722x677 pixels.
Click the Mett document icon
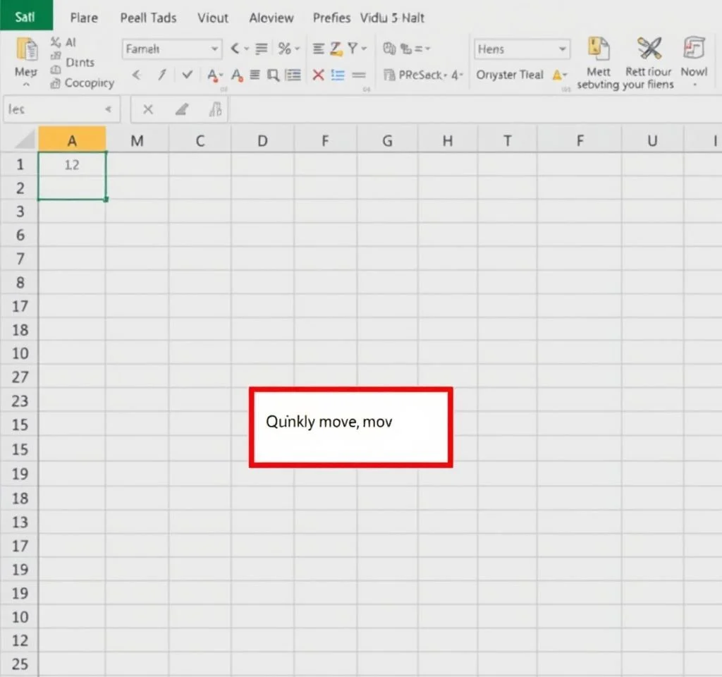pos(598,50)
